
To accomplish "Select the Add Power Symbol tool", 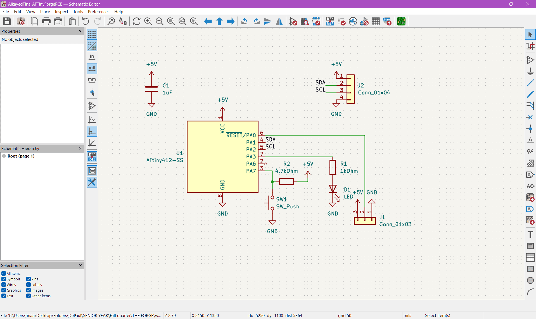I will tap(530, 71).
